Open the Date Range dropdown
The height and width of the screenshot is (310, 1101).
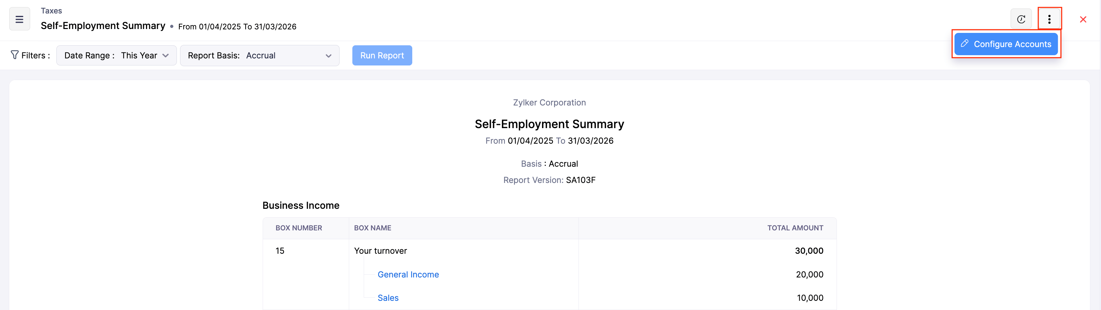click(x=116, y=56)
